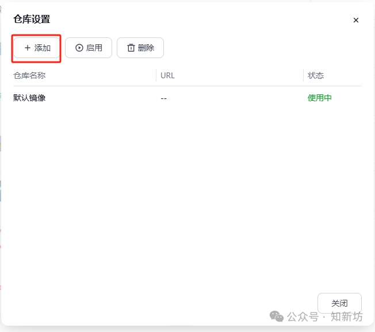The width and height of the screenshot is (375, 332).
Task: Click the 关闭 (Close) button
Action: click(339, 303)
